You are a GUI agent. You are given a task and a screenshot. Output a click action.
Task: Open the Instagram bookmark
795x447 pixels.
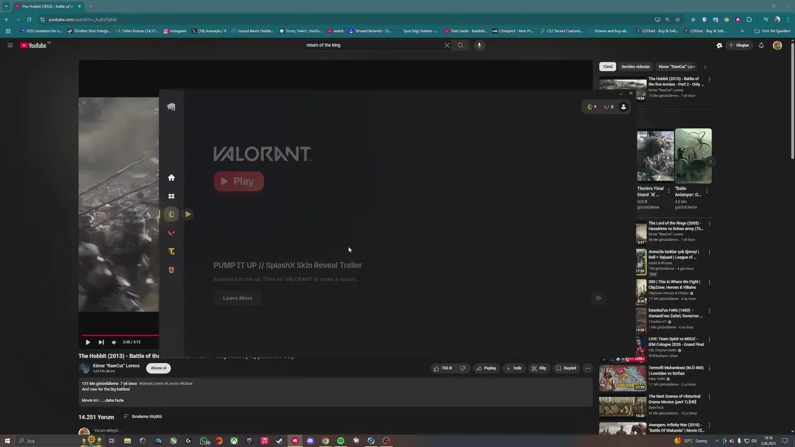(x=175, y=31)
